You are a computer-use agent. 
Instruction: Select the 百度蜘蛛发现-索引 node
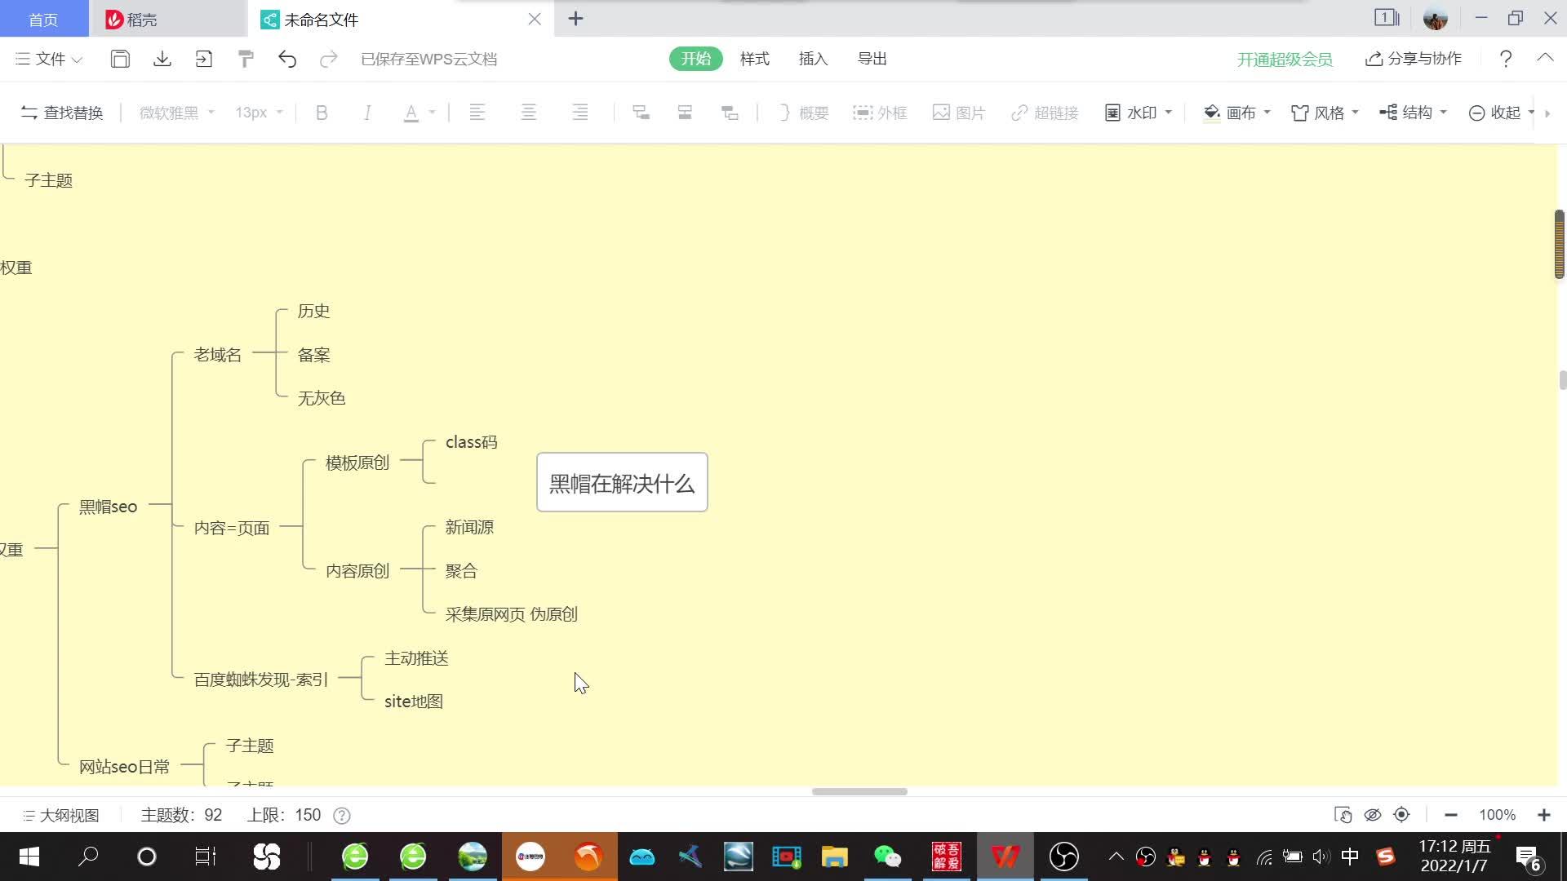(260, 680)
